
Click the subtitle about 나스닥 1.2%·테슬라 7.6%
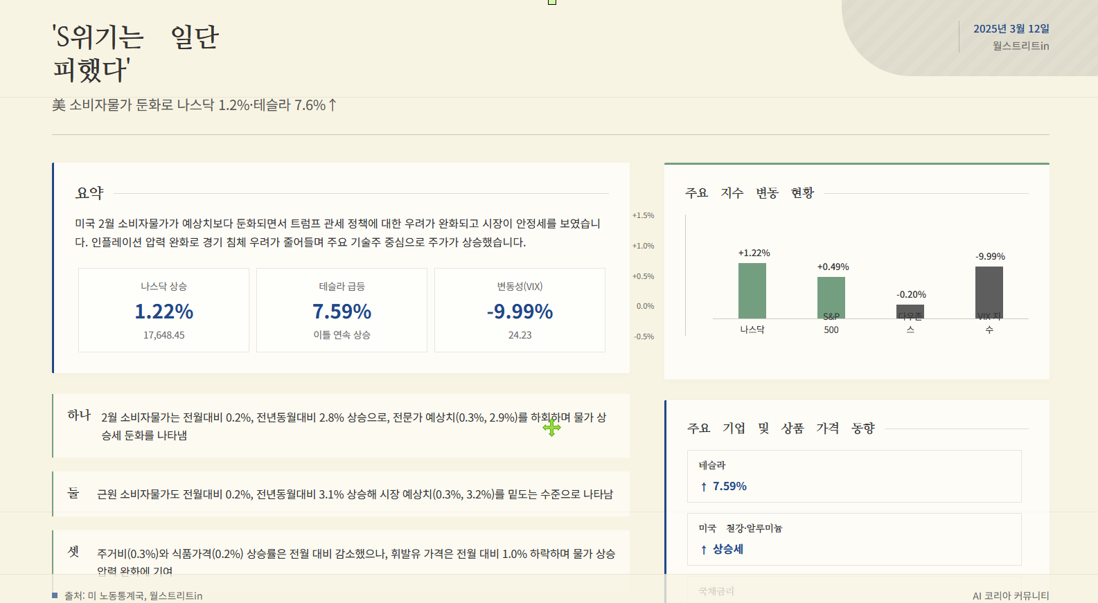[195, 105]
